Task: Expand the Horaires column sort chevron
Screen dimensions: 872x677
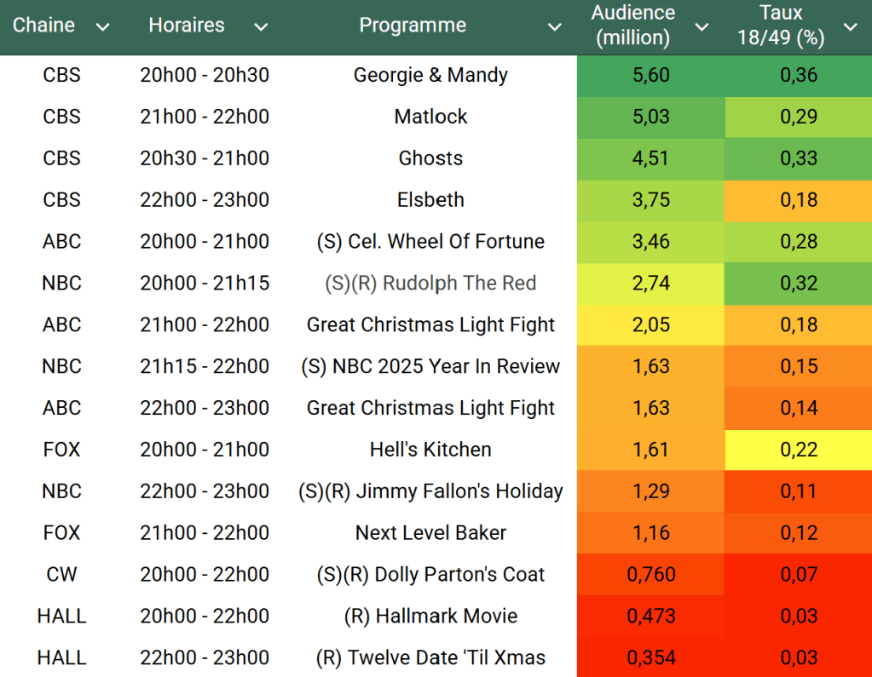Action: 261,27
